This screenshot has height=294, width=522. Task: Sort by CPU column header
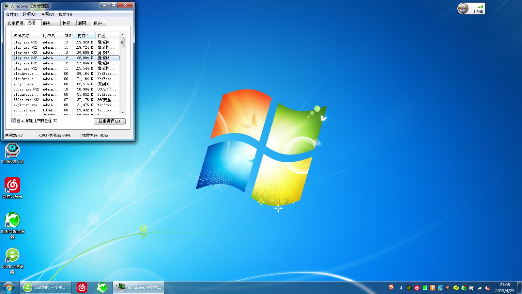[68, 36]
